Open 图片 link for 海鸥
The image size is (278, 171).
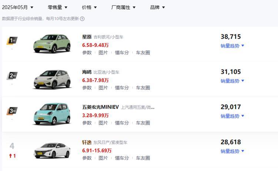pos(103,88)
